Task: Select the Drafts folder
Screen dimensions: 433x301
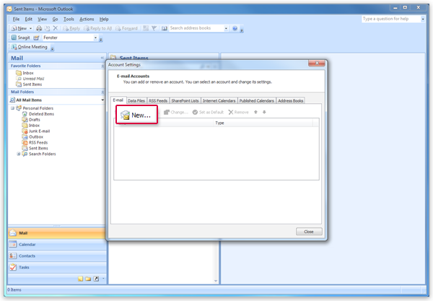Action: (31, 120)
